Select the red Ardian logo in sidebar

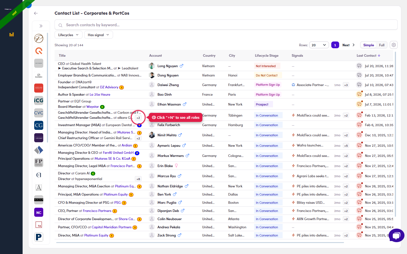click(x=39, y=88)
